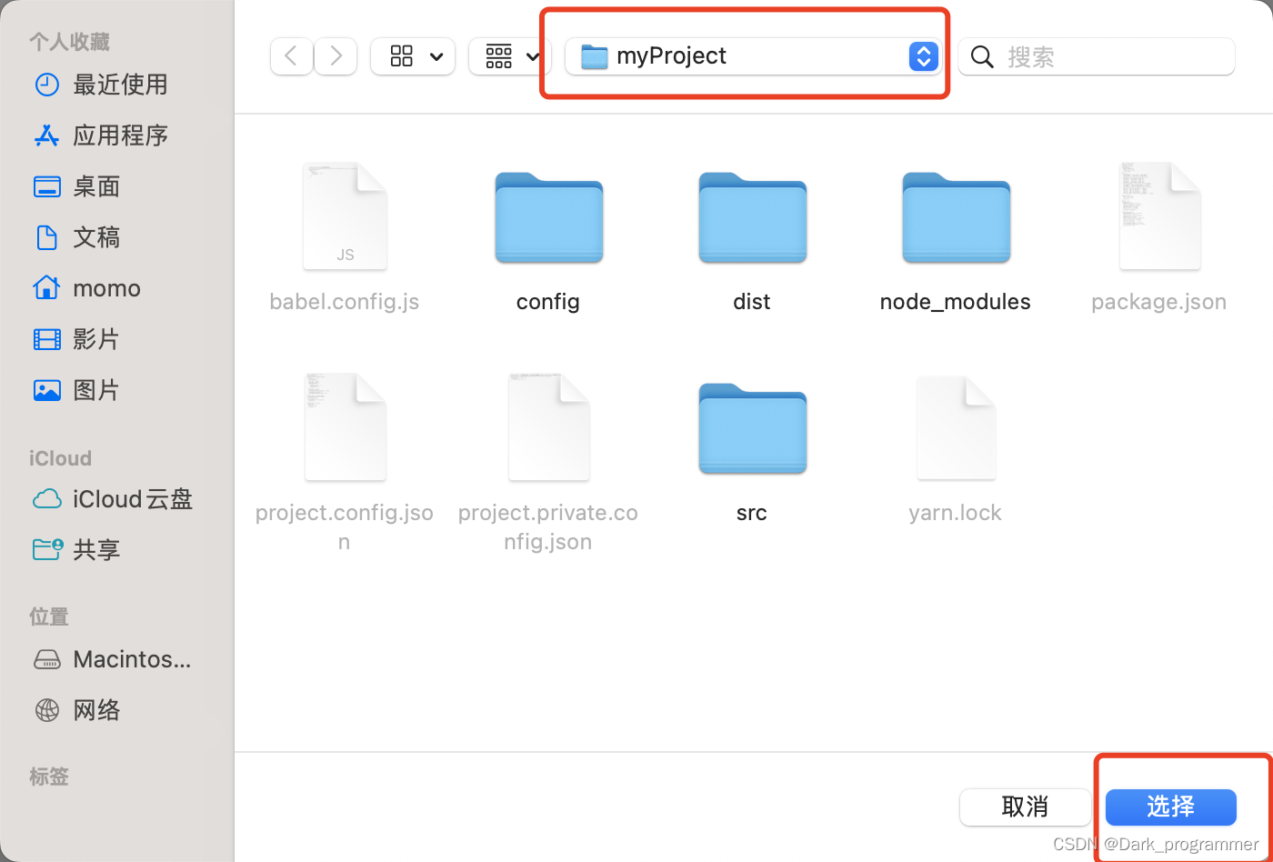Viewport: 1273px width, 862px height.
Task: Click the config folder name label
Action: pos(548,302)
